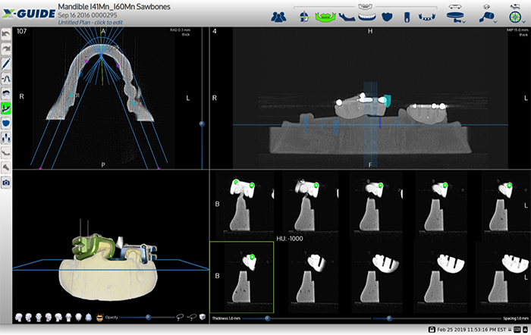
Task: Select the single implant cylinder icon
Action: pyautogui.click(x=406, y=15)
